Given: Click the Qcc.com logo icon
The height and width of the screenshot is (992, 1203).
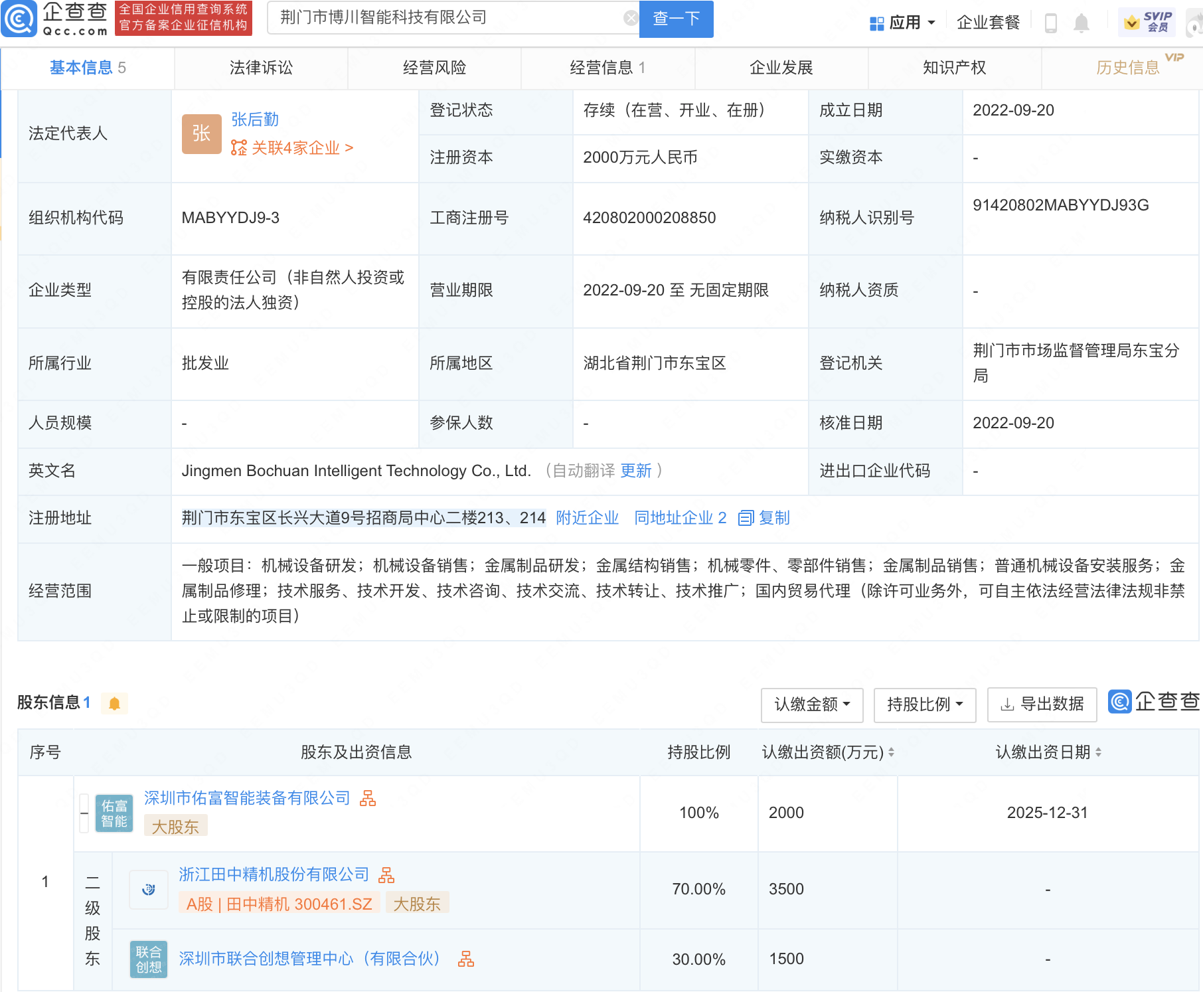Looking at the screenshot, I should click(19, 19).
